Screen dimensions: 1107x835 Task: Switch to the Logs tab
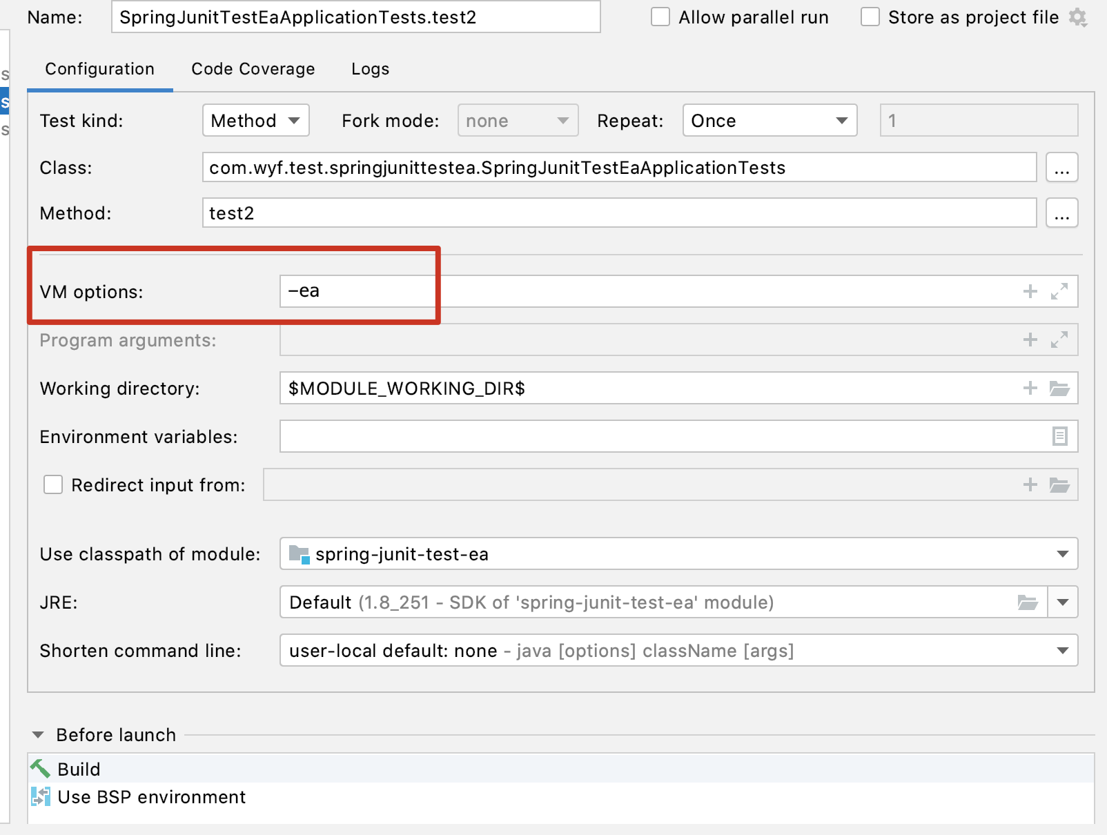[371, 69]
